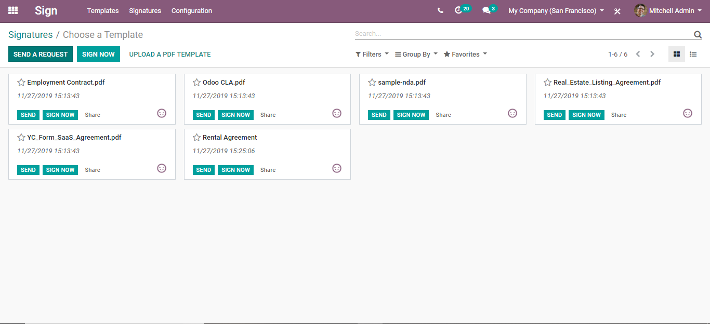Star the Rental Agreement template
This screenshot has width=710, height=324.
196,138
